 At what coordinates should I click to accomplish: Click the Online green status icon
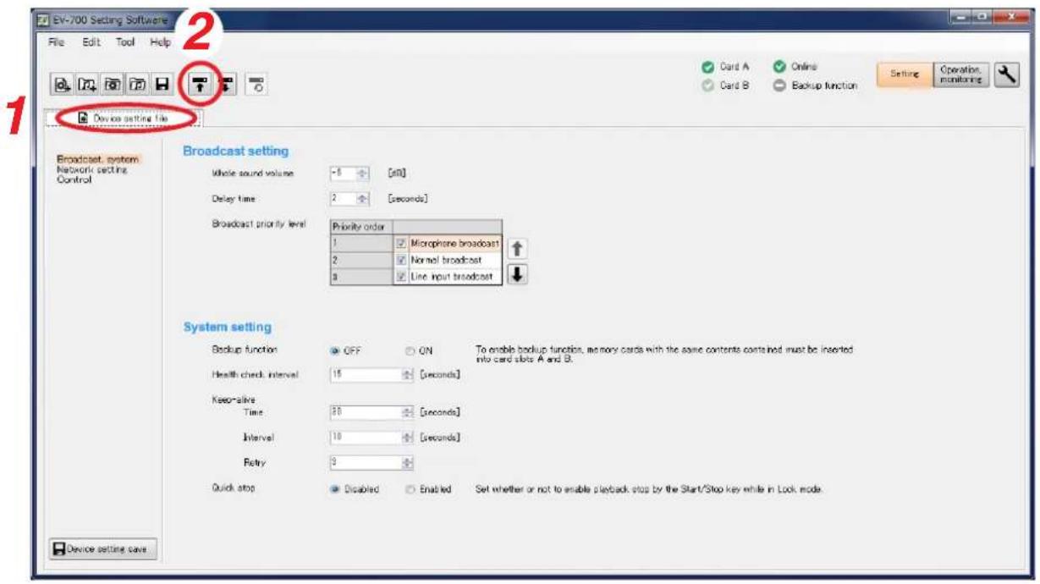(779, 66)
